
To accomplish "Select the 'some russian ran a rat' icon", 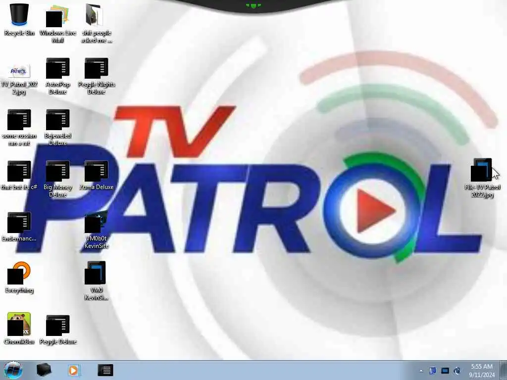I will point(19,128).
